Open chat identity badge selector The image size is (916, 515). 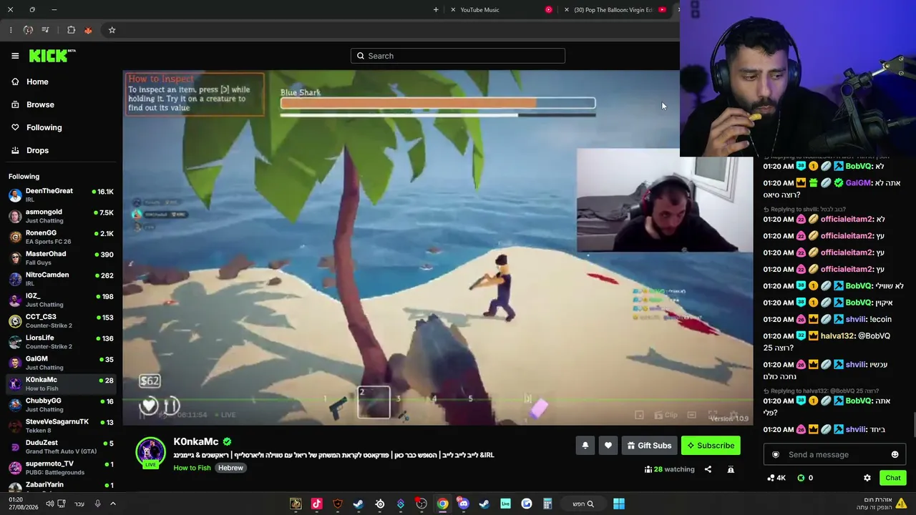pyautogui.click(x=775, y=455)
